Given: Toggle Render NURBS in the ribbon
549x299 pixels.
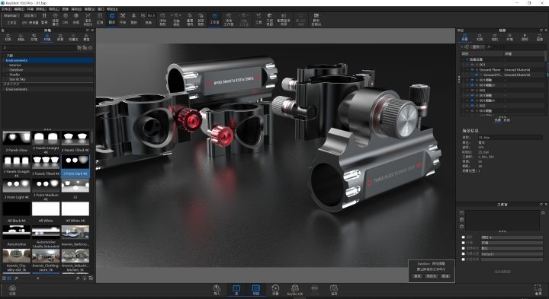Looking at the screenshot, I should point(88,19).
